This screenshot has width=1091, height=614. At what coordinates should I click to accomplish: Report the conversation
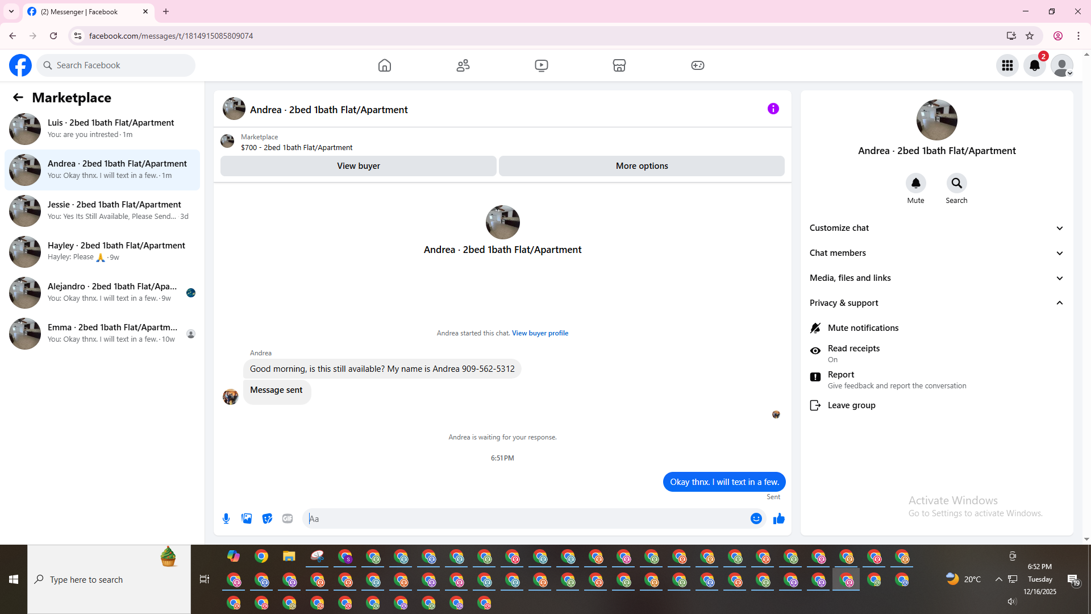coord(937,379)
